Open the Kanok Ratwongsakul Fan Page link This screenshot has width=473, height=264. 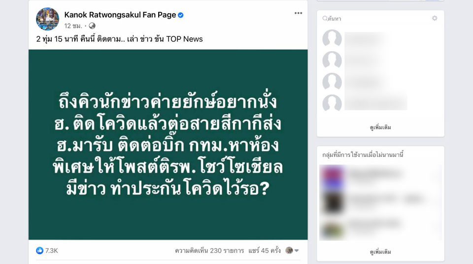click(x=120, y=15)
